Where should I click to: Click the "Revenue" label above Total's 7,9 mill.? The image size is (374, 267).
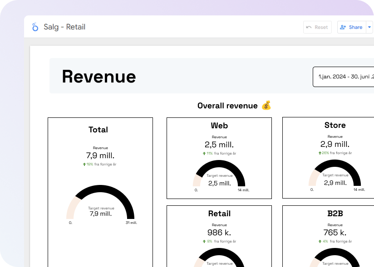coord(100,148)
